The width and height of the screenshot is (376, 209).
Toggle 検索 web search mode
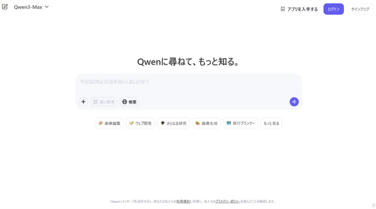point(129,102)
